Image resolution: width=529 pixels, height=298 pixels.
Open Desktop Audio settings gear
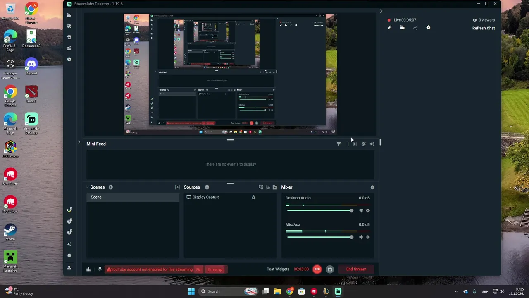368,211
